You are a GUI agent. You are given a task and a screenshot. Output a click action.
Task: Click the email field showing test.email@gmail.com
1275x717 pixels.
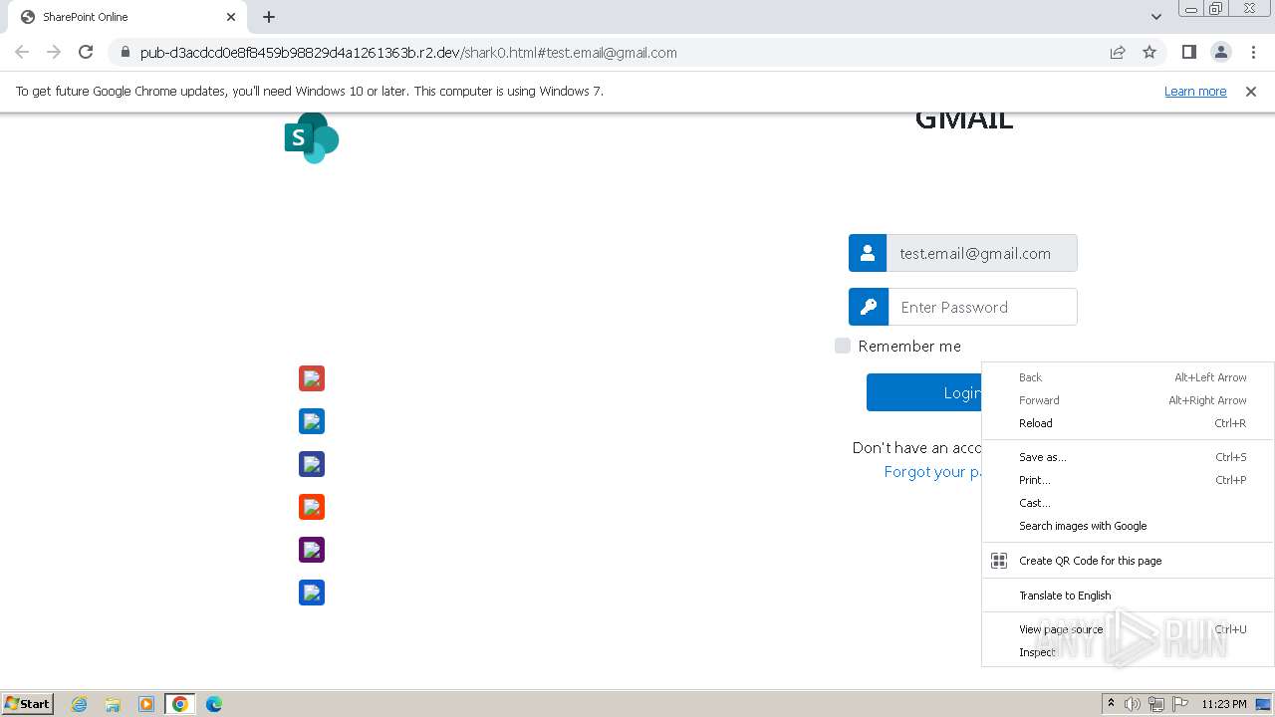tap(982, 253)
